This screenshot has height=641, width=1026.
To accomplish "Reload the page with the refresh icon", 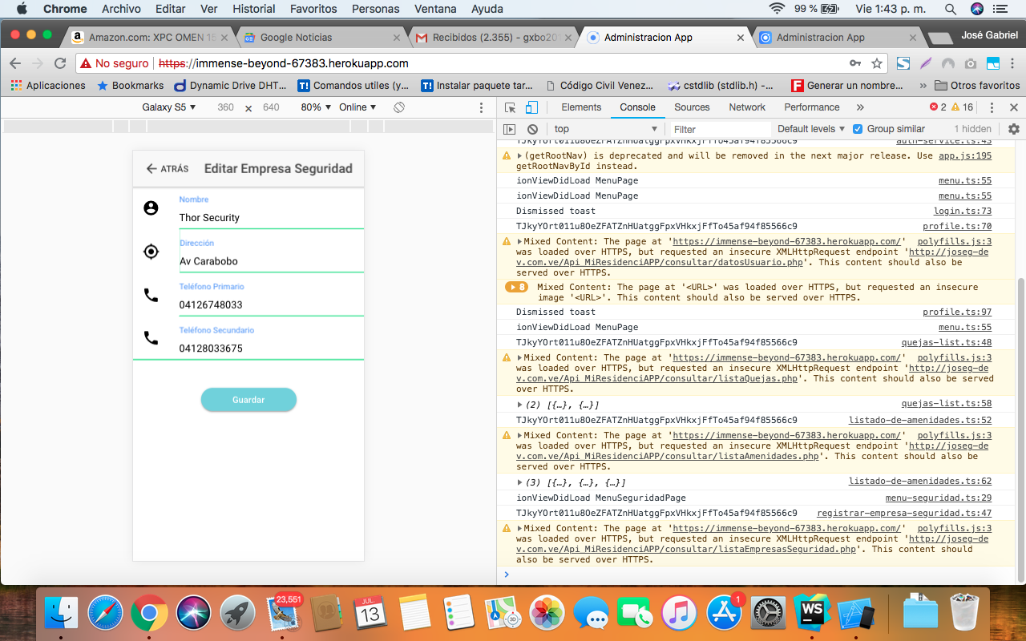I will point(60,63).
